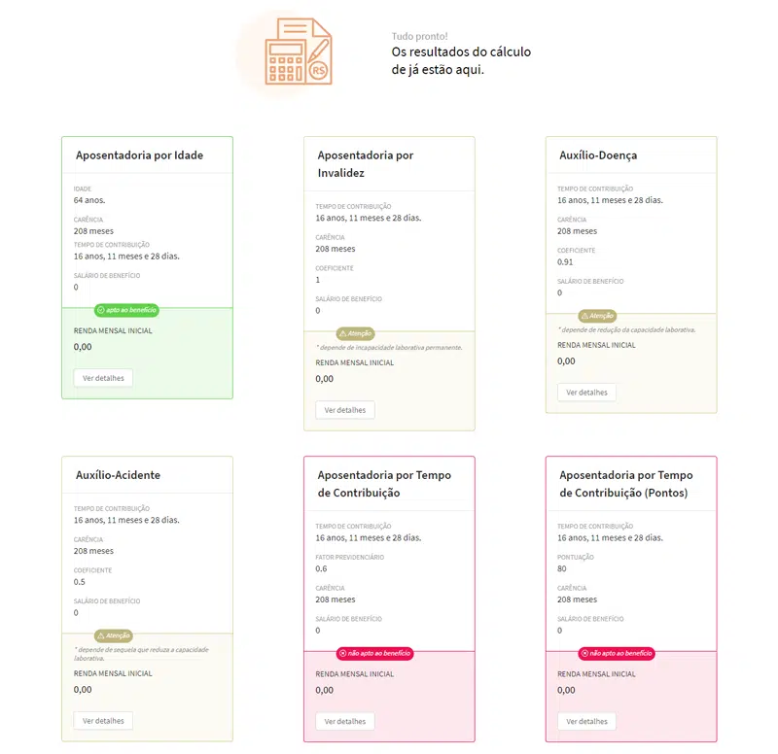Select the Aposentadoria por Idade card title
Viewport: 778px width, 754px height.
139,155
